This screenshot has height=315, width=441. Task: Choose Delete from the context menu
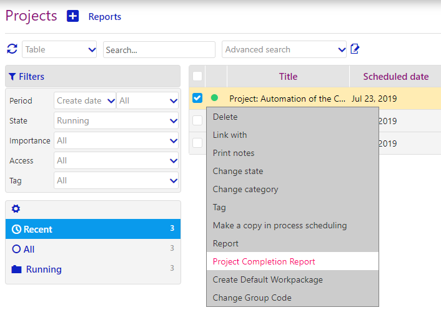pyautogui.click(x=292, y=117)
